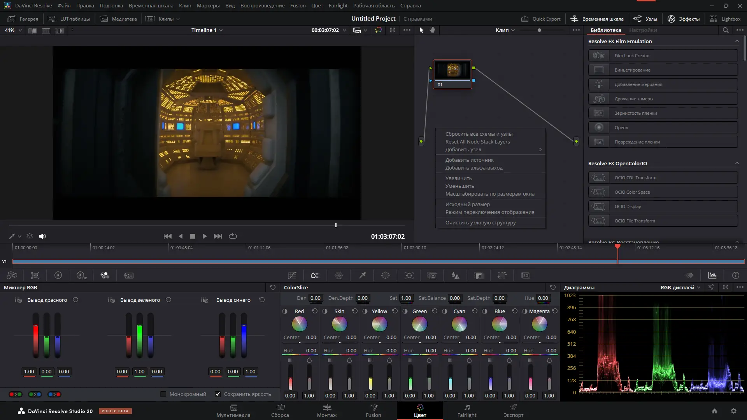Choose Добавить источник in context menu
The image size is (747, 420).
point(469,160)
